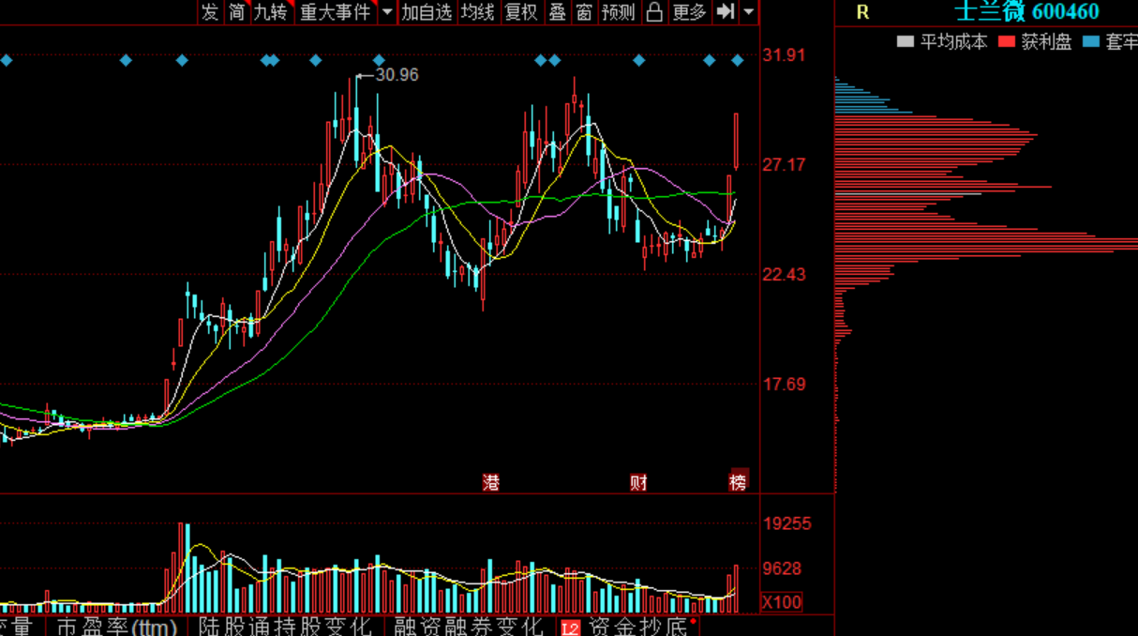Click the skip-to-end arrow icon
Image resolution: width=1138 pixels, height=636 pixels.
726,12
